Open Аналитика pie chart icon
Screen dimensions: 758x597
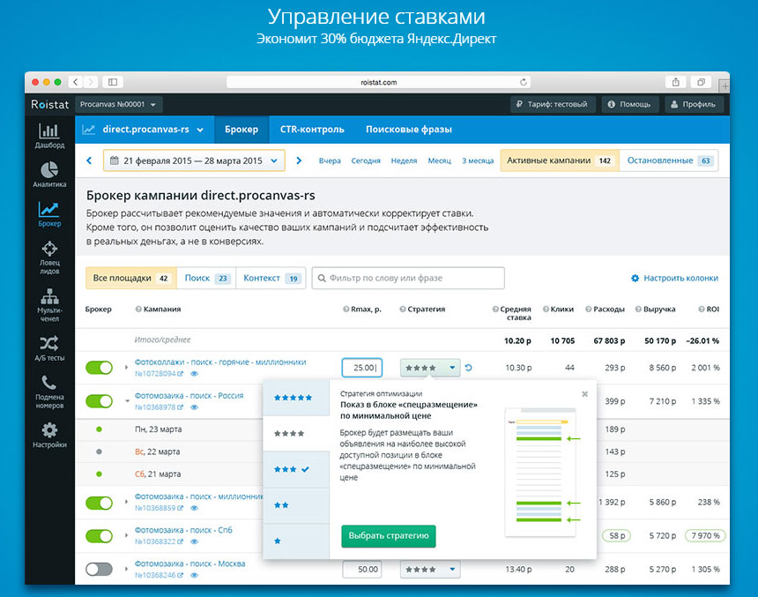49,174
